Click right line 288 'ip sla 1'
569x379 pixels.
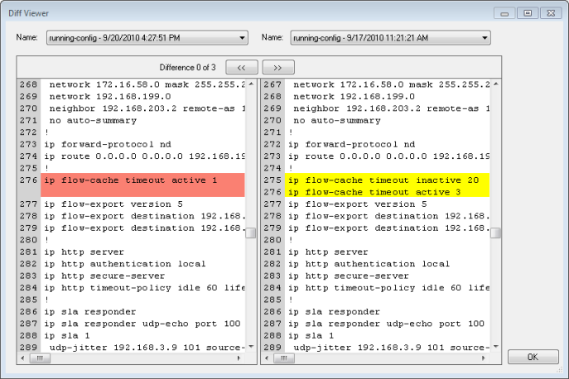tap(311, 336)
